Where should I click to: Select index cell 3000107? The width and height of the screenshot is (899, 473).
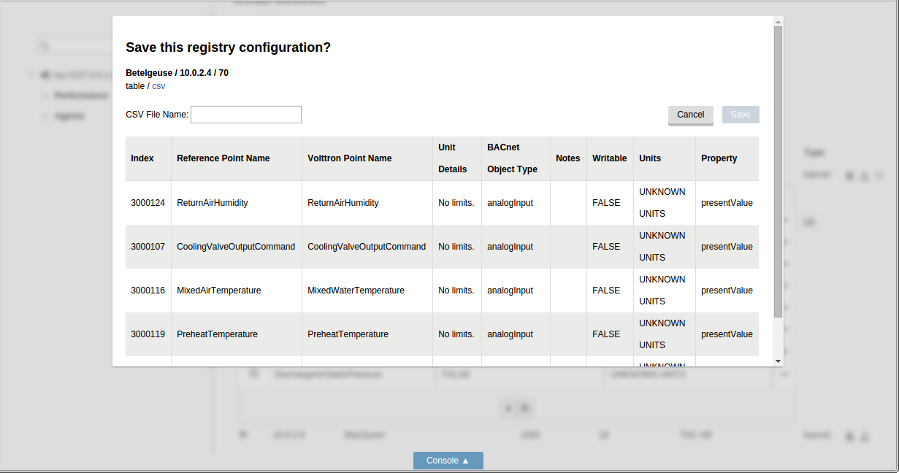coord(148,247)
